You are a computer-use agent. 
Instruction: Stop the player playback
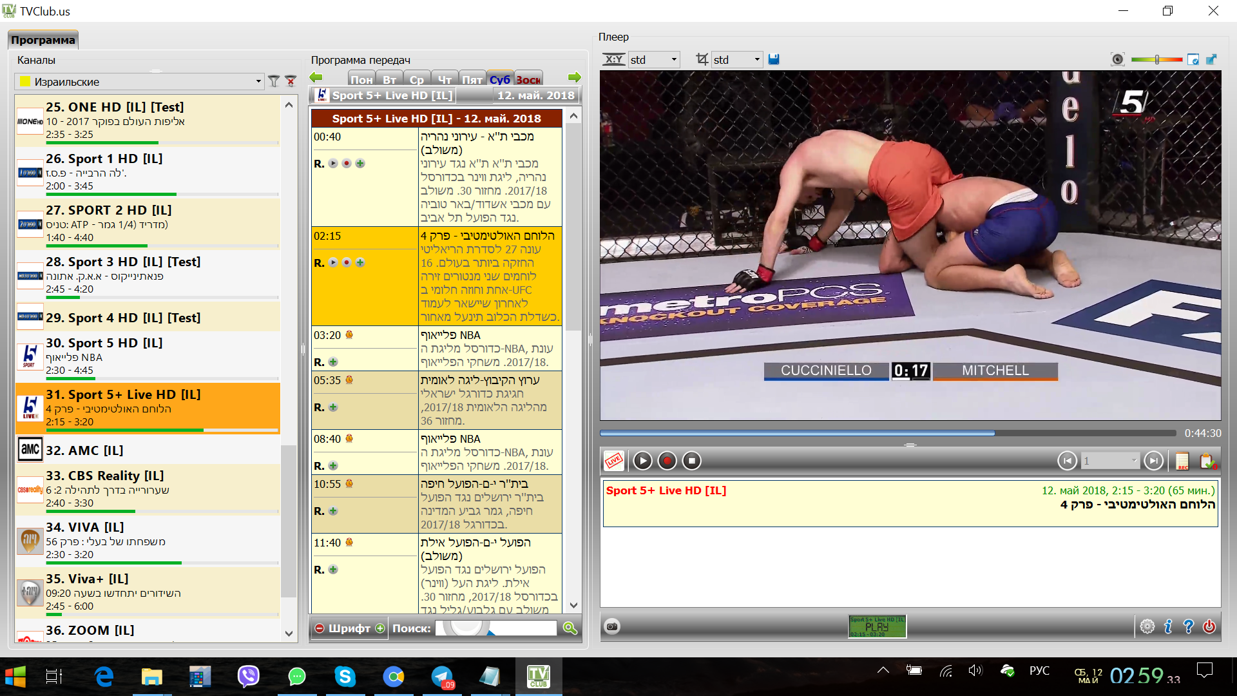click(x=692, y=461)
